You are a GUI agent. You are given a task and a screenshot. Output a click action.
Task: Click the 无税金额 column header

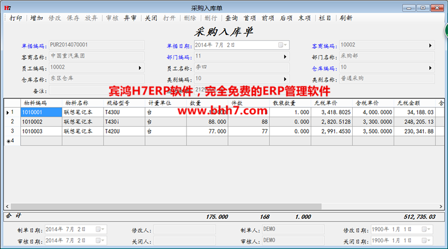[x=414, y=103]
